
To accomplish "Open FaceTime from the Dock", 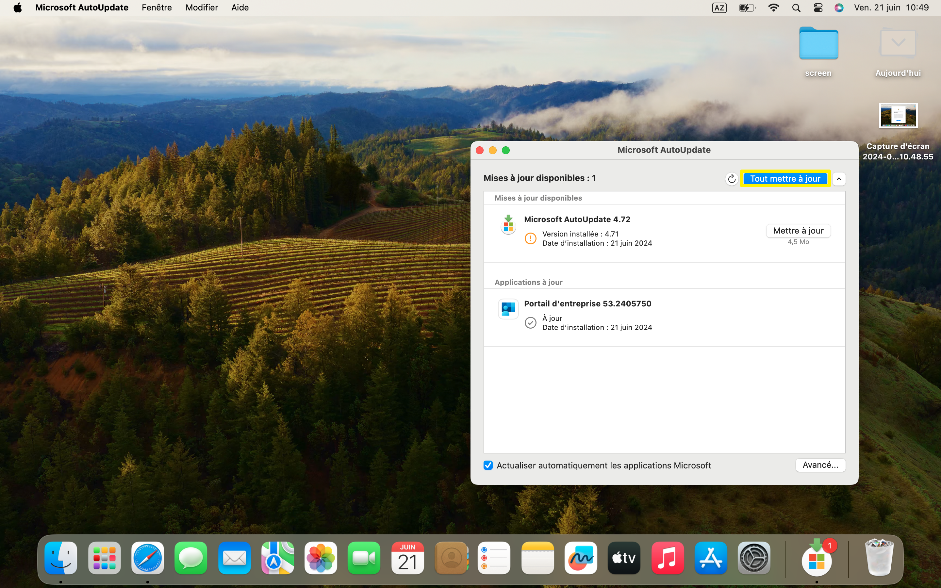I will point(364,558).
